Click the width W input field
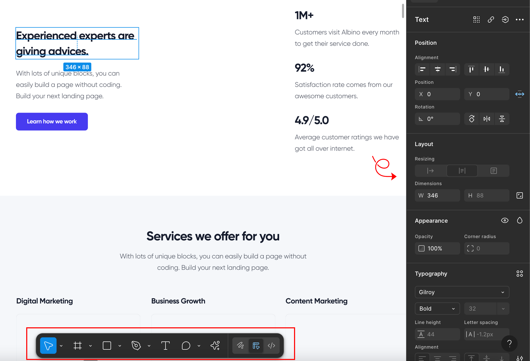530x361 pixels. point(437,195)
